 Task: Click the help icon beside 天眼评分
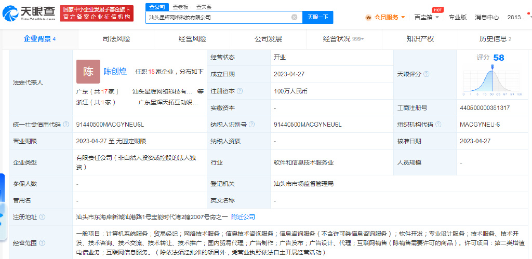coord(426,74)
